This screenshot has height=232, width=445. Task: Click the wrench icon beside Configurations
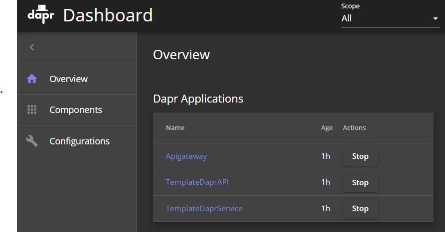32,141
